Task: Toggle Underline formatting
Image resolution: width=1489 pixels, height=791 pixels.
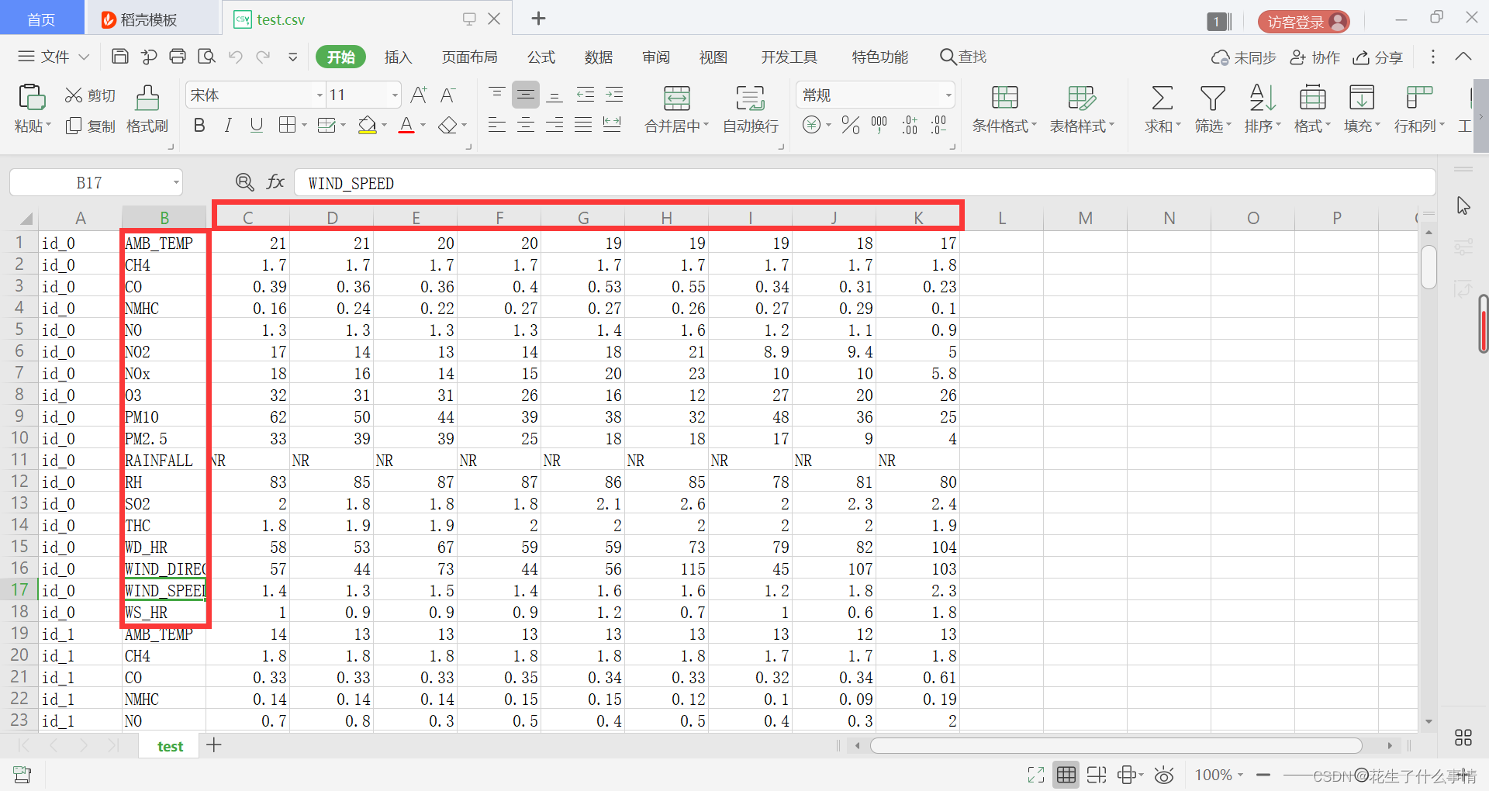Action: pyautogui.click(x=257, y=126)
